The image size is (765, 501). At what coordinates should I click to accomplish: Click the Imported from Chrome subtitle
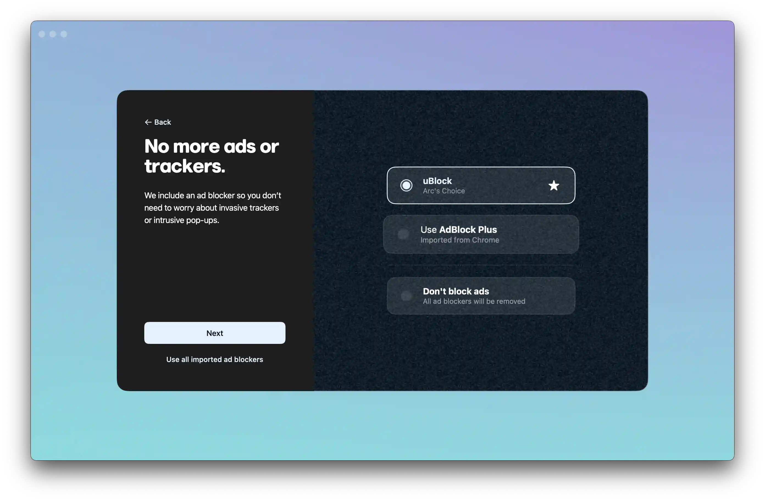point(460,240)
